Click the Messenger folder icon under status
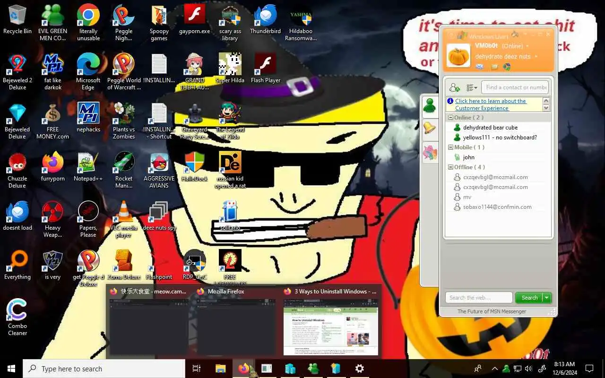This screenshot has height=378, width=605. coord(493,67)
